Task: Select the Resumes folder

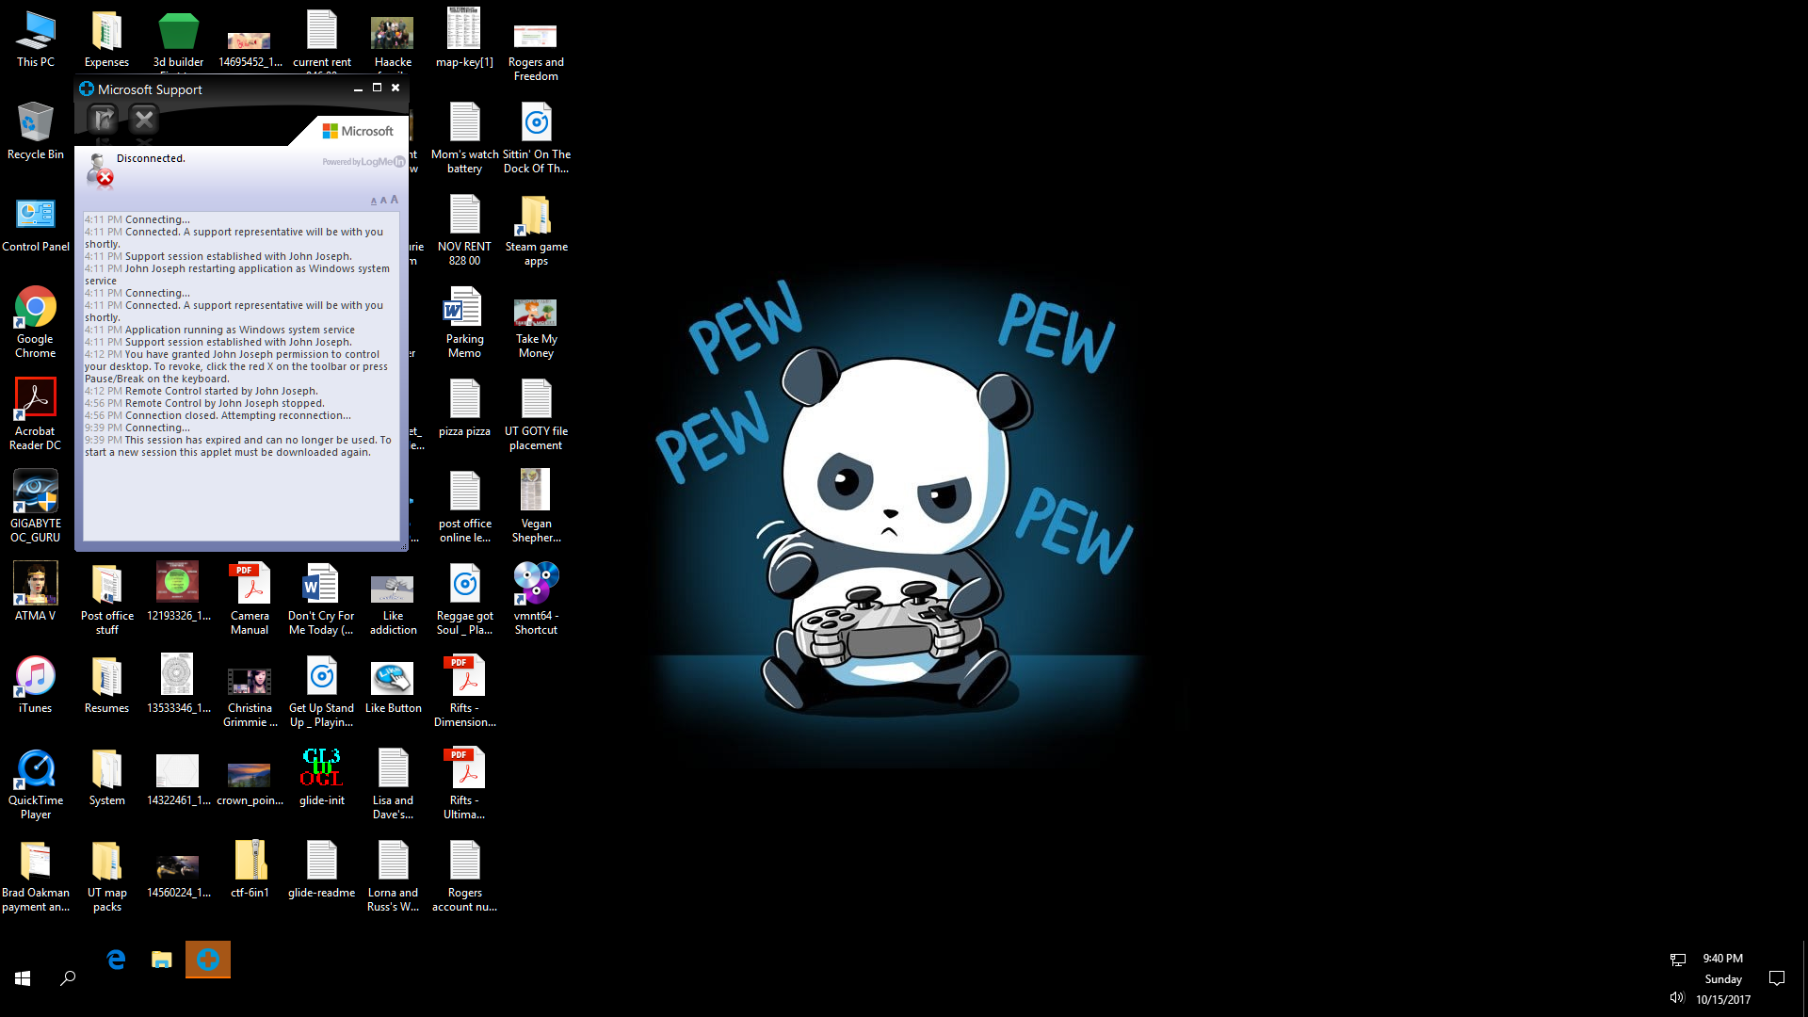Action: 106,684
